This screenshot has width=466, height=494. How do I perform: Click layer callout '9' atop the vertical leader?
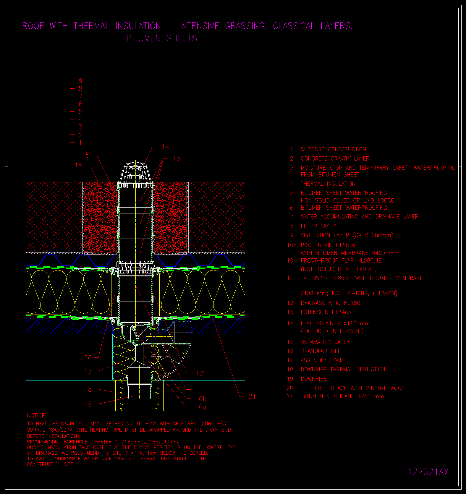(x=80, y=81)
